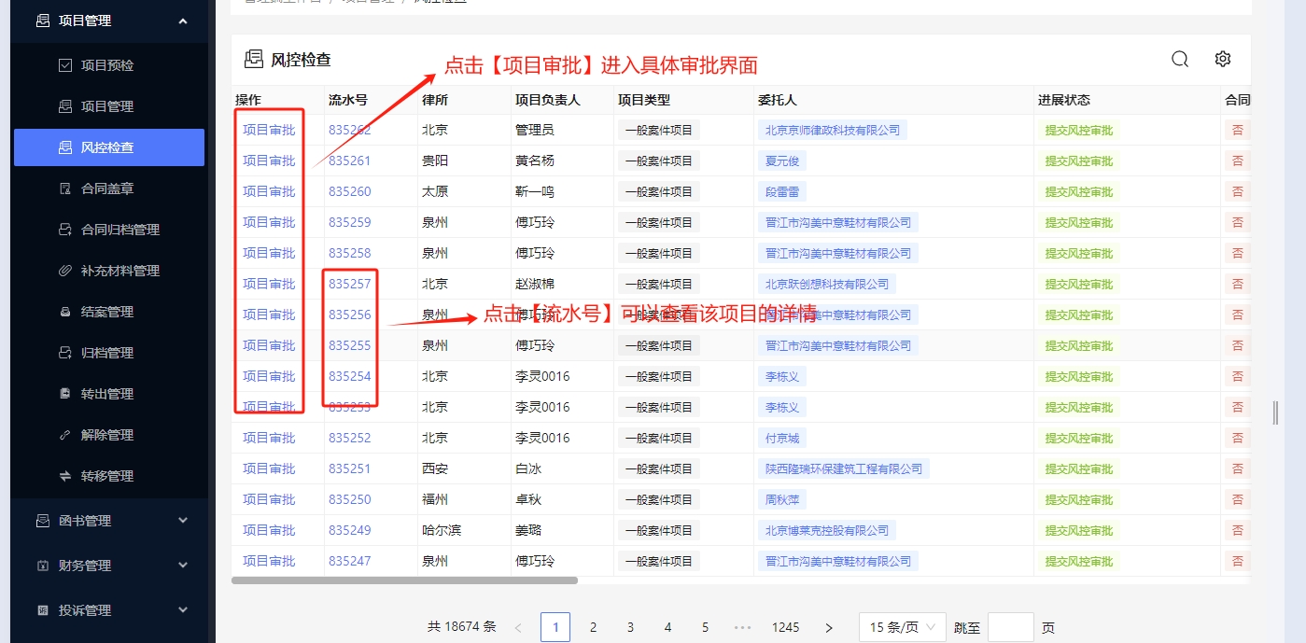Open 项目预检 in the sidebar
Screen dimensions: 1306x643
[107, 65]
